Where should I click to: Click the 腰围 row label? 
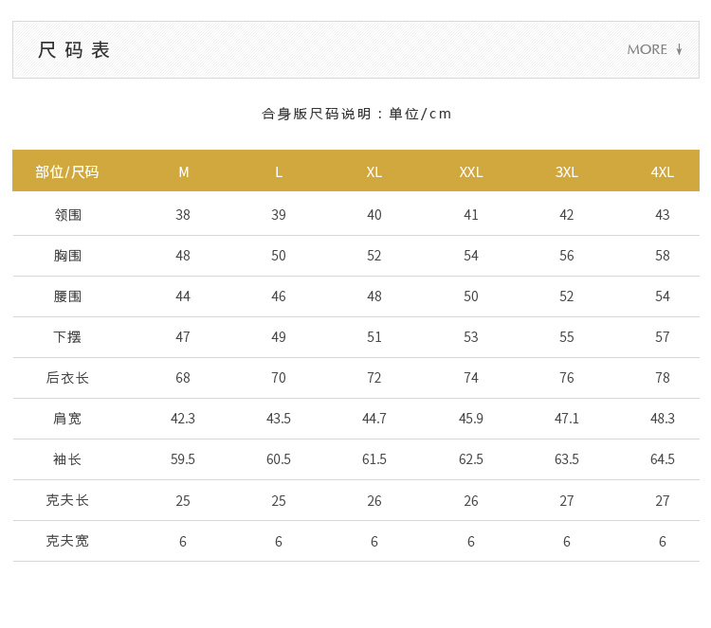tap(67, 296)
